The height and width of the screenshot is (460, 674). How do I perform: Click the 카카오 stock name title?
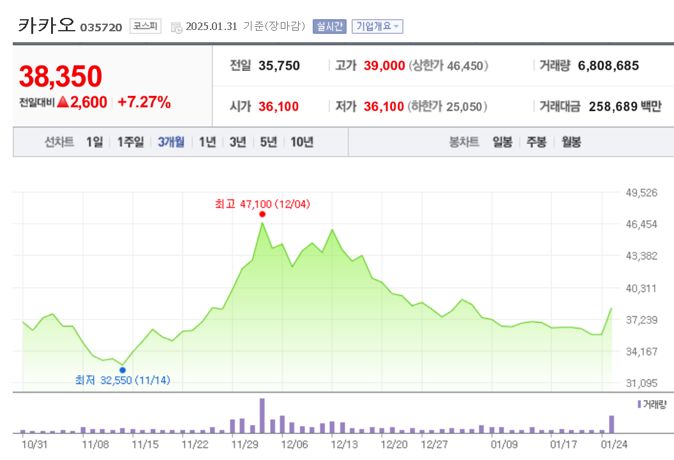coord(47,26)
